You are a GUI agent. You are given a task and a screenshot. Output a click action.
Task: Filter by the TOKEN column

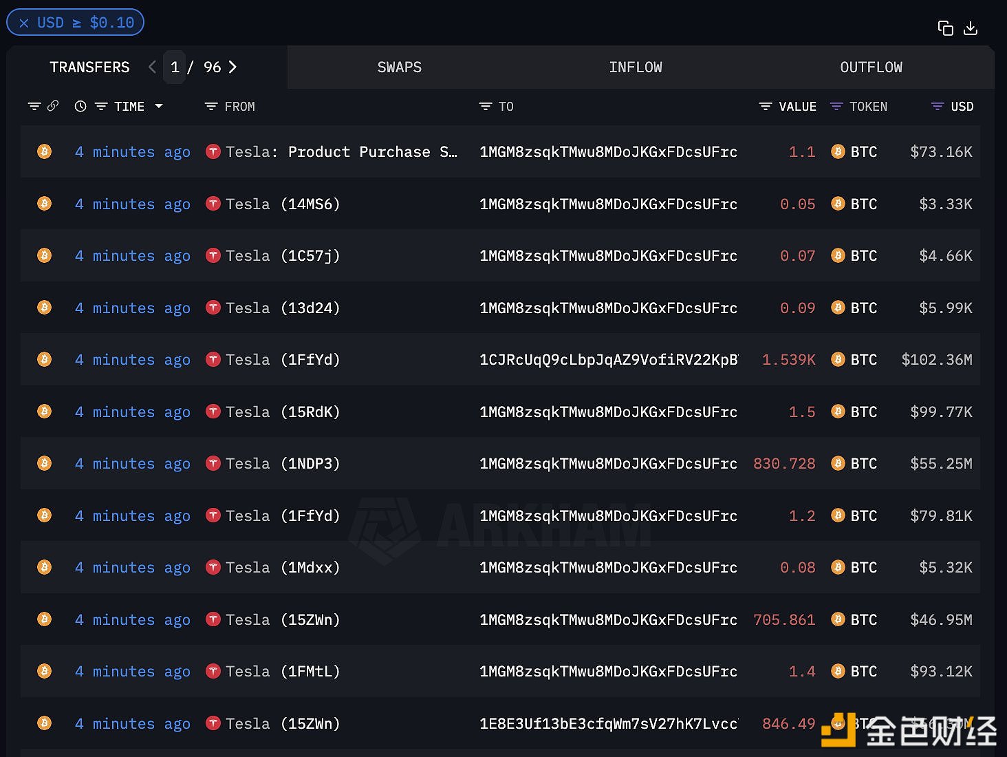(836, 106)
